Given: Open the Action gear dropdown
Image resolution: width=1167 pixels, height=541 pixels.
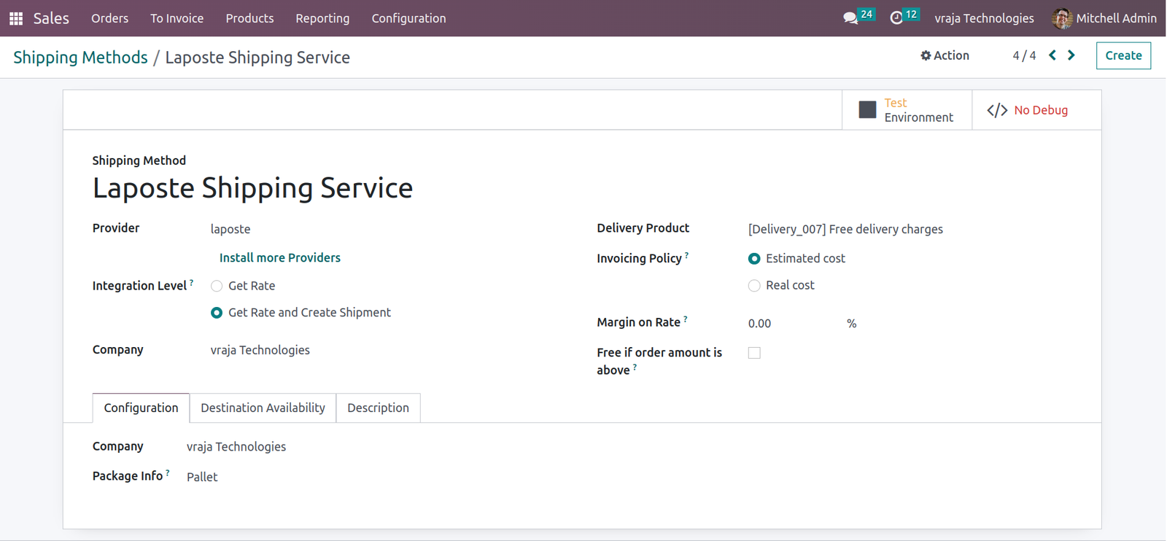Looking at the screenshot, I should 945,55.
